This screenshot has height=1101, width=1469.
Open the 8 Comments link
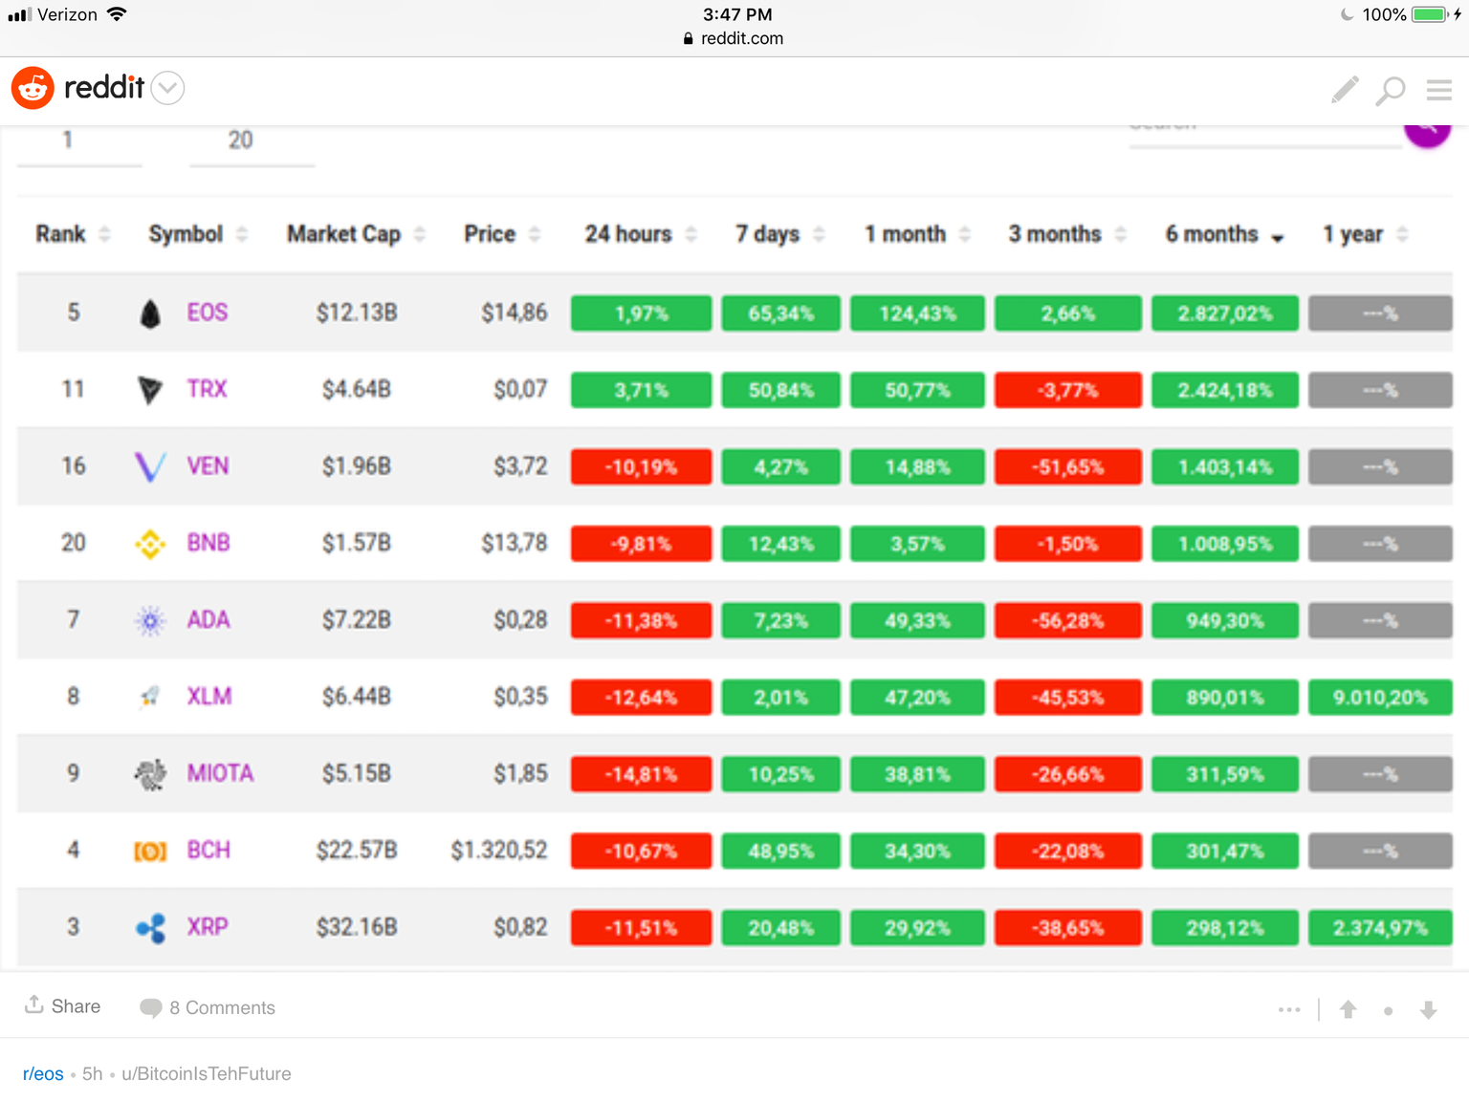tap(222, 1007)
